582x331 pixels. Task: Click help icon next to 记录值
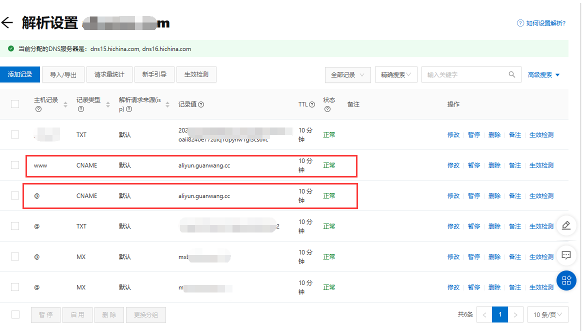point(201,104)
